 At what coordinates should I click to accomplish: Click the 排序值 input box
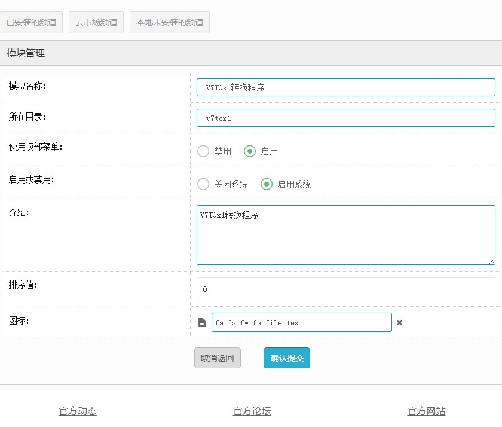click(x=345, y=289)
